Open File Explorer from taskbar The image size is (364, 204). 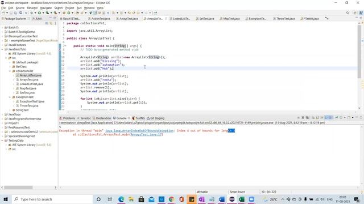point(131,199)
